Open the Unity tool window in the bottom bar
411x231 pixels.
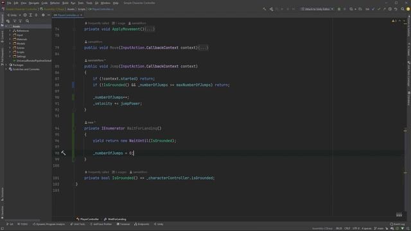pyautogui.click(x=159, y=224)
